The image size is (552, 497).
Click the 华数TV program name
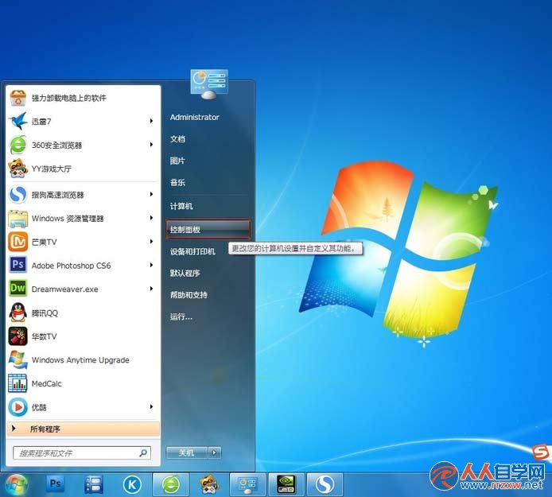[x=44, y=336]
